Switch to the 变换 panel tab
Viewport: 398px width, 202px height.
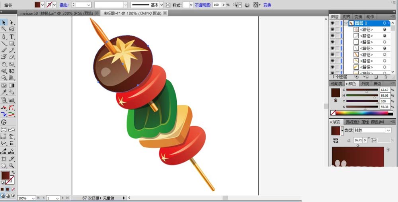[359, 17]
